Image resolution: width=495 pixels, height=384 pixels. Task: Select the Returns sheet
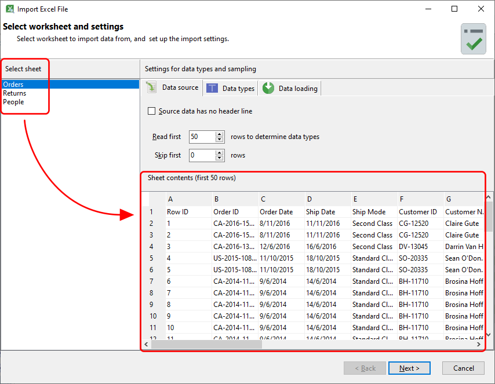[14, 93]
